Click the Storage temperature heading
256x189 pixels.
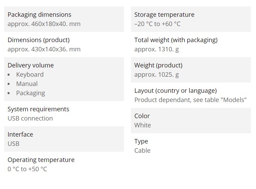tap(164, 15)
